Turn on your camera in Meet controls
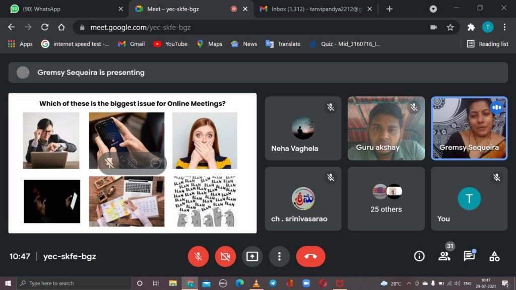This screenshot has height=290, width=516. [225, 256]
